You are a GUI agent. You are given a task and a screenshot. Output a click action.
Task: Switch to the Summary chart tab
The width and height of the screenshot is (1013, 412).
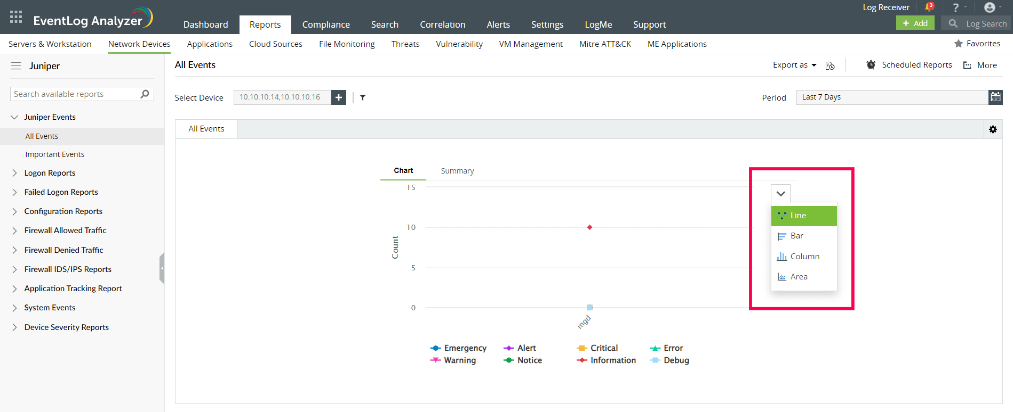tap(457, 171)
